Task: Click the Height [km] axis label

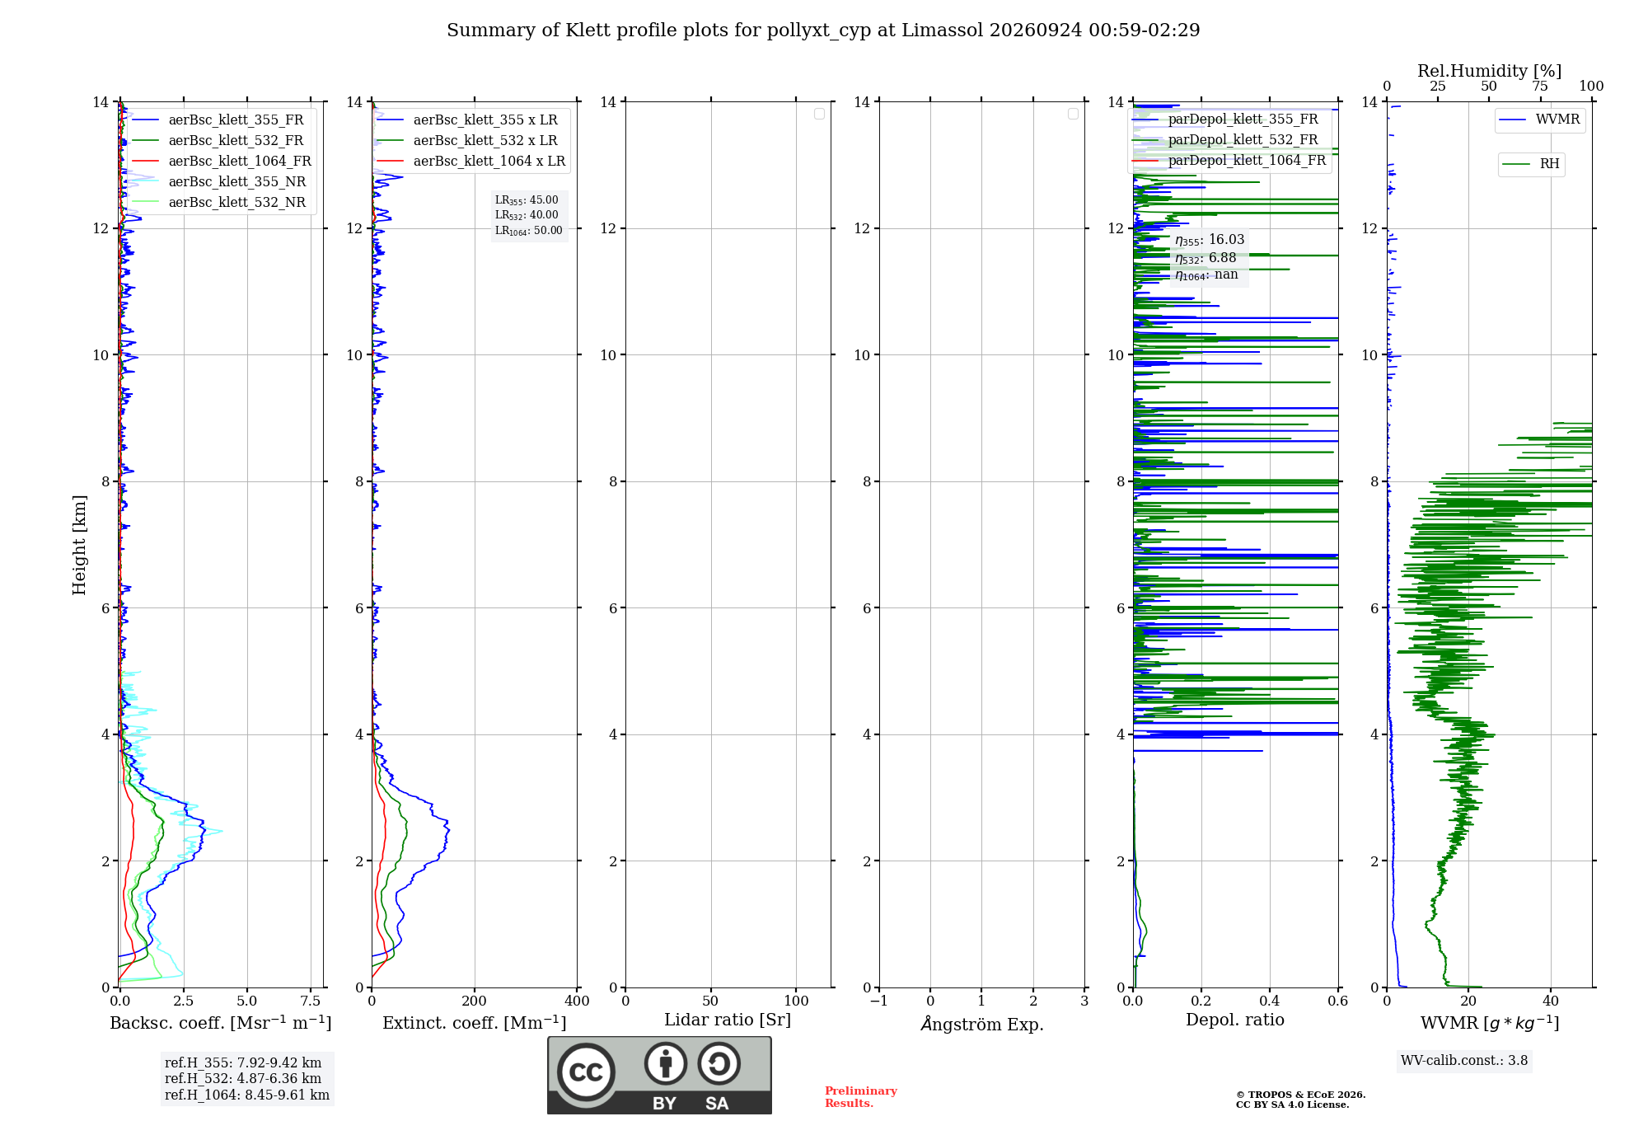Action: click(79, 545)
